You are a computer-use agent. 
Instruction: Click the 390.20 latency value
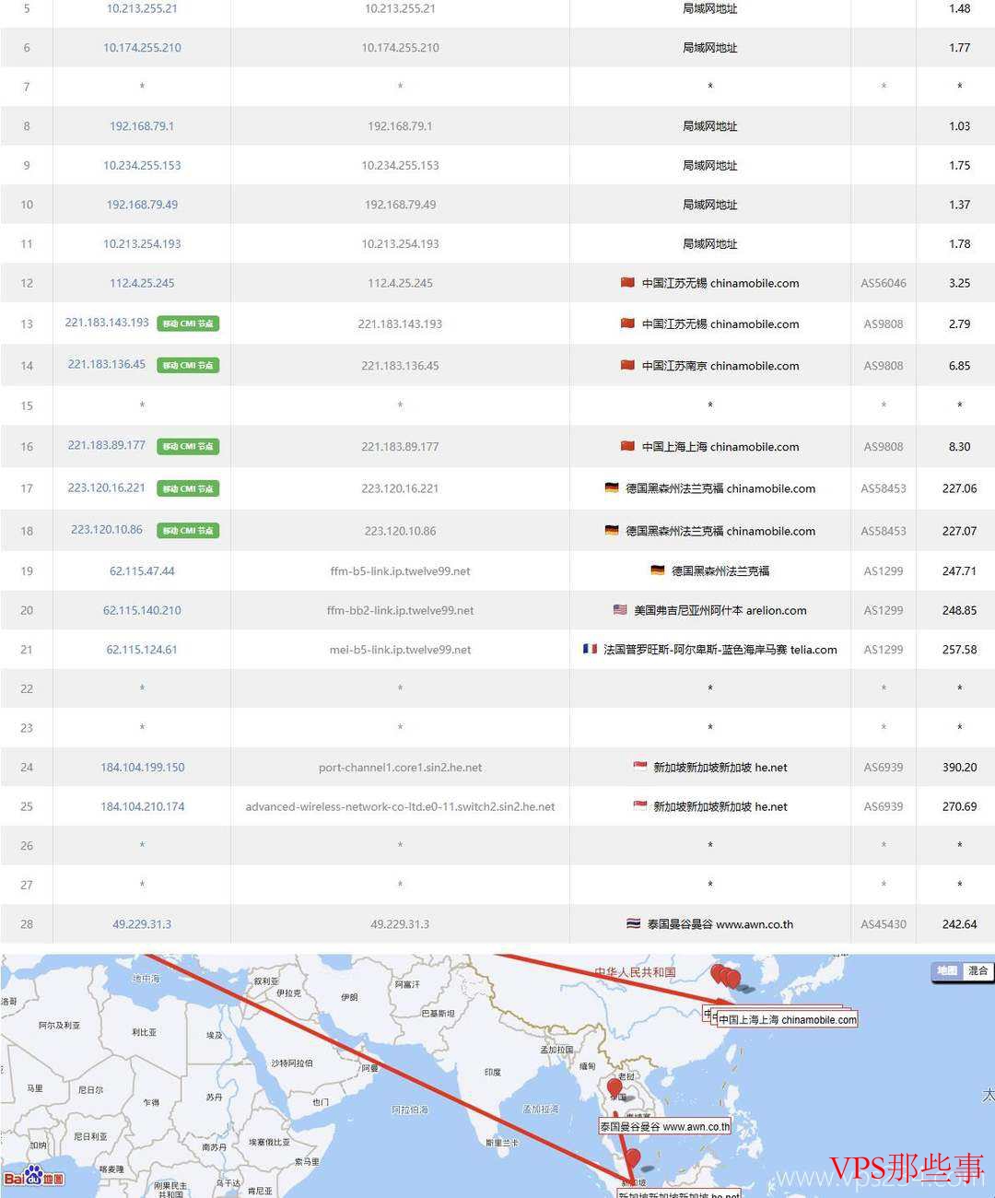[x=959, y=767]
